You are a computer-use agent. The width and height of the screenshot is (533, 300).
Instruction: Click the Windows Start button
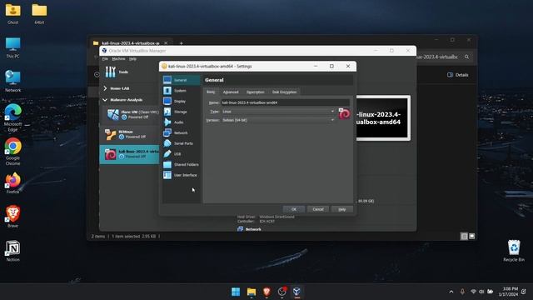point(236,292)
